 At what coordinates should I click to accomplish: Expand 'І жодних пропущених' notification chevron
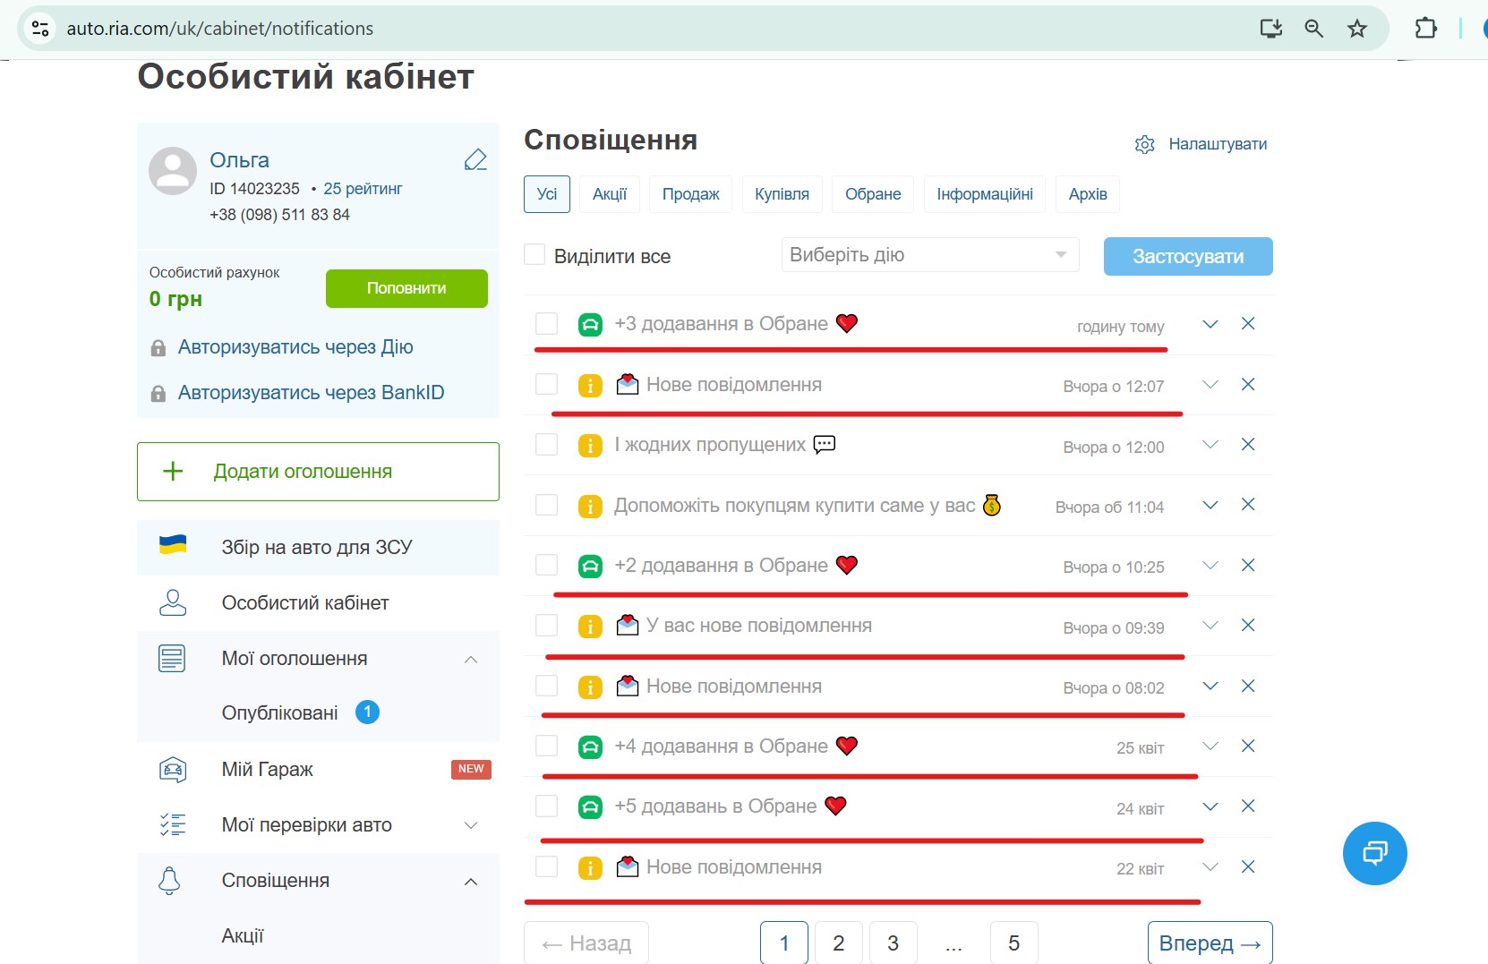pyautogui.click(x=1210, y=445)
